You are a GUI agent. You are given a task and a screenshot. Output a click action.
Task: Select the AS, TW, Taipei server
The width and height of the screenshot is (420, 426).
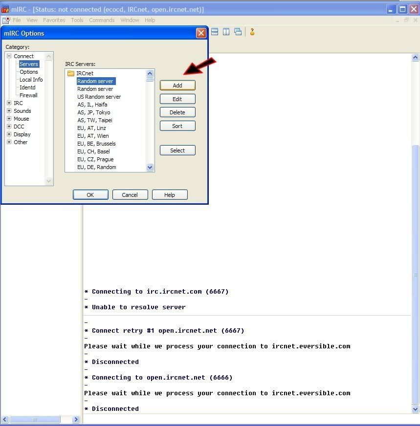94,120
